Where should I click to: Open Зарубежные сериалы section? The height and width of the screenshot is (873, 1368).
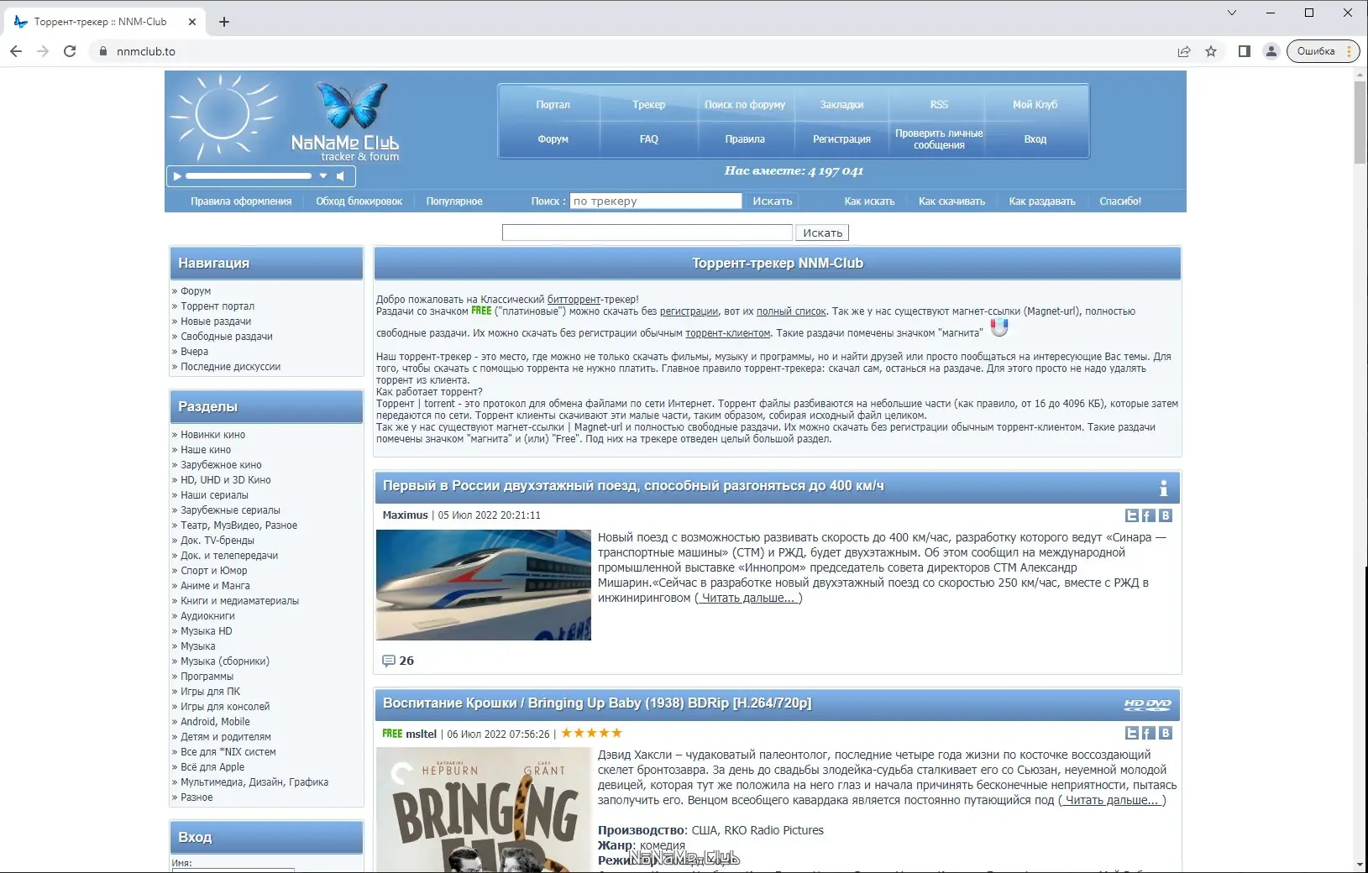click(x=231, y=510)
